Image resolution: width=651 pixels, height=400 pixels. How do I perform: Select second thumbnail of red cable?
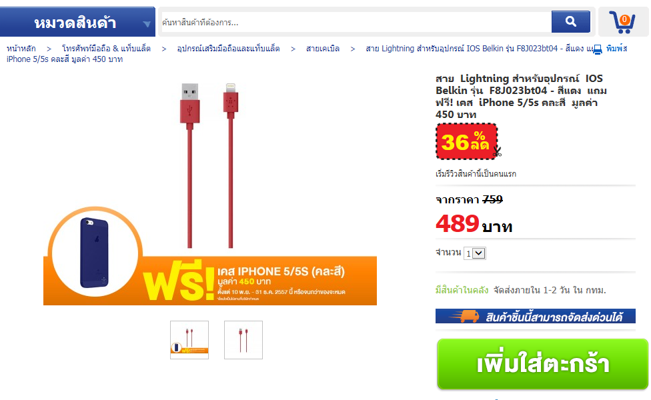click(x=243, y=340)
